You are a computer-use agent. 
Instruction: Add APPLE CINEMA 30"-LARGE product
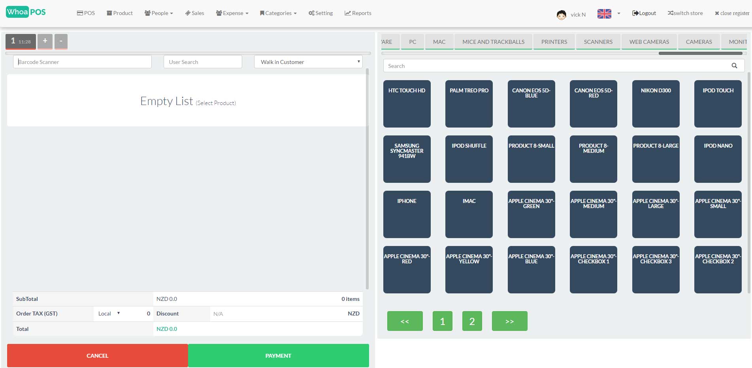point(656,214)
